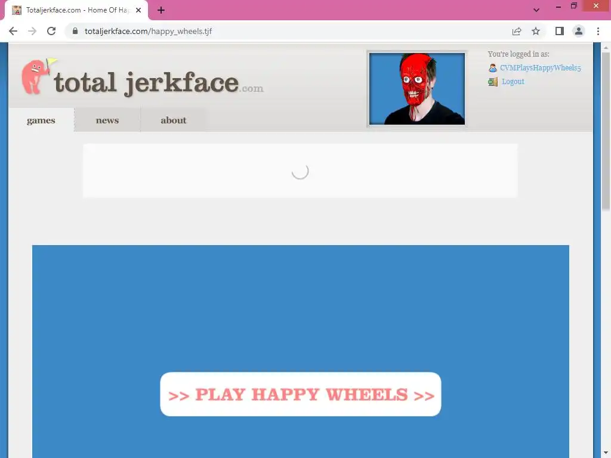Click the red skull face thumbnail
This screenshot has width=611, height=458.
417,89
